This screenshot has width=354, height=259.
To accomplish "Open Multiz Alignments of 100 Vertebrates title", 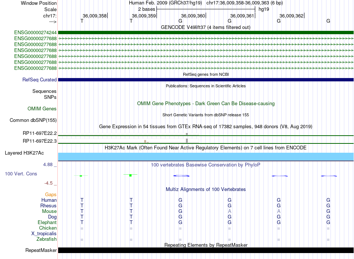I will 206,190.
